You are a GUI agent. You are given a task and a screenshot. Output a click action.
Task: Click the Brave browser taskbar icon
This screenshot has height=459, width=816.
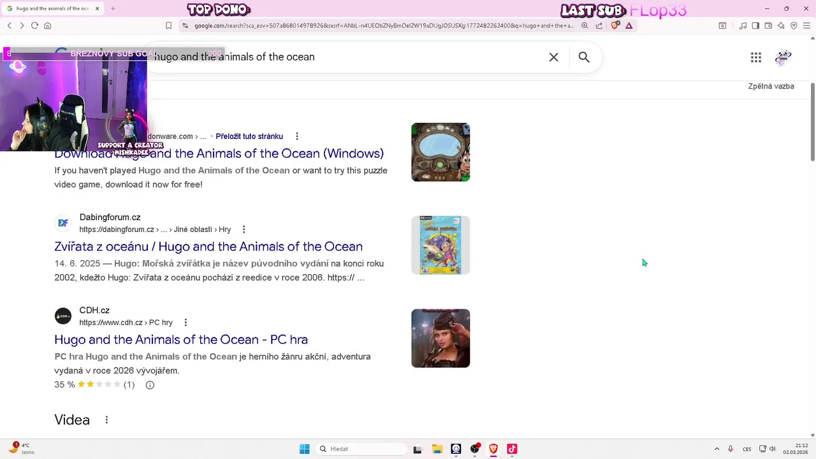click(x=493, y=449)
